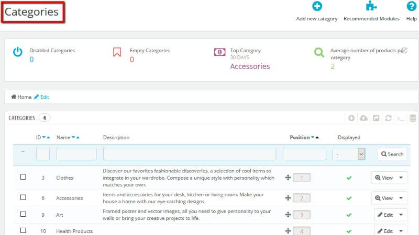Click position field showing 2 for Accessories
419x235 pixels.
point(302,198)
